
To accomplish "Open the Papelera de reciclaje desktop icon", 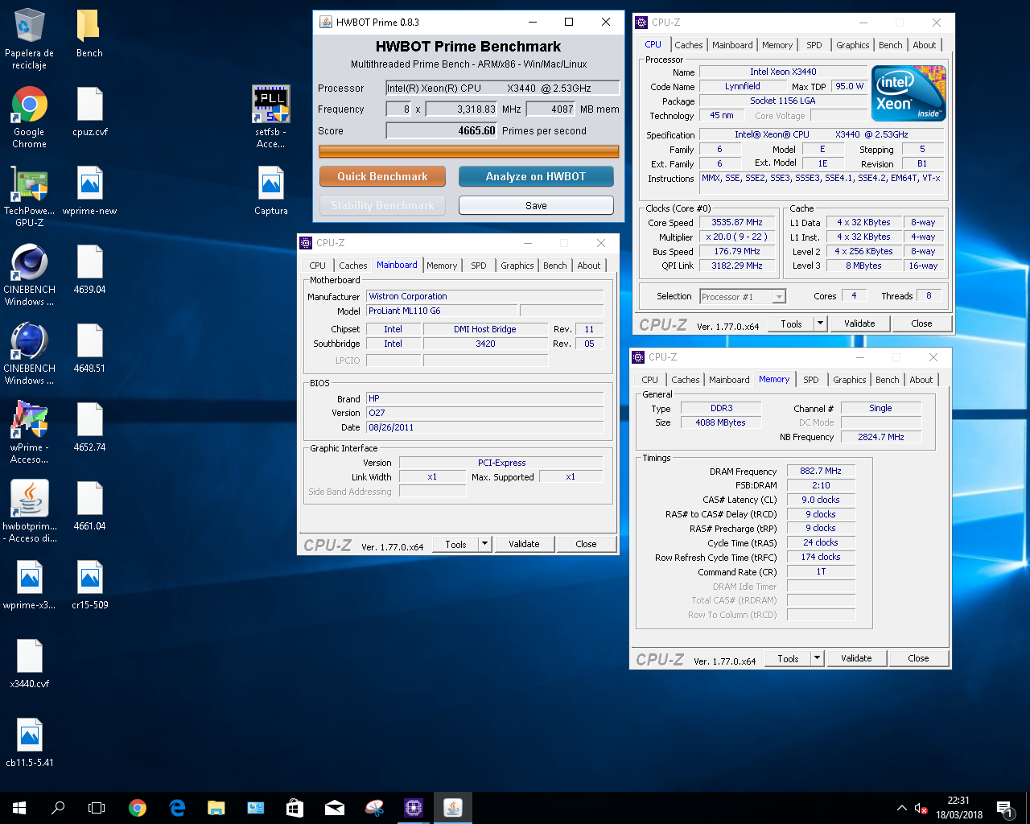I will coord(30,39).
